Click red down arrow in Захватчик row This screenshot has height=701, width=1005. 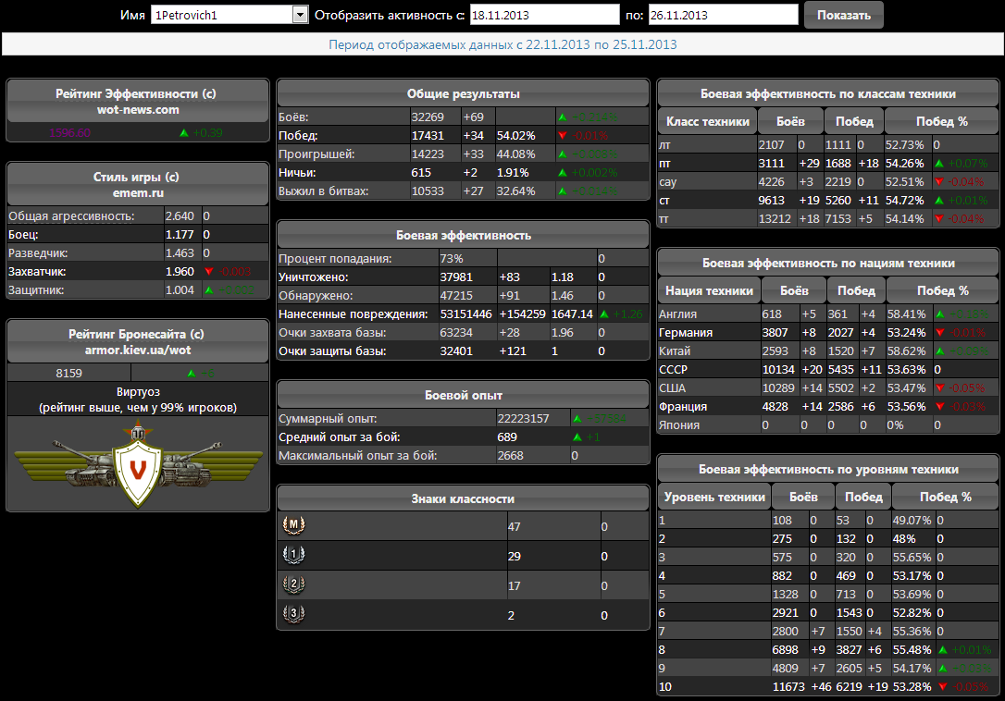coord(208,272)
